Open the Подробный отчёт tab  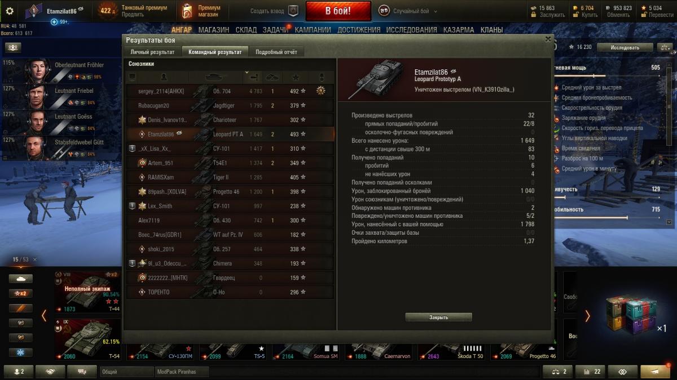click(276, 52)
